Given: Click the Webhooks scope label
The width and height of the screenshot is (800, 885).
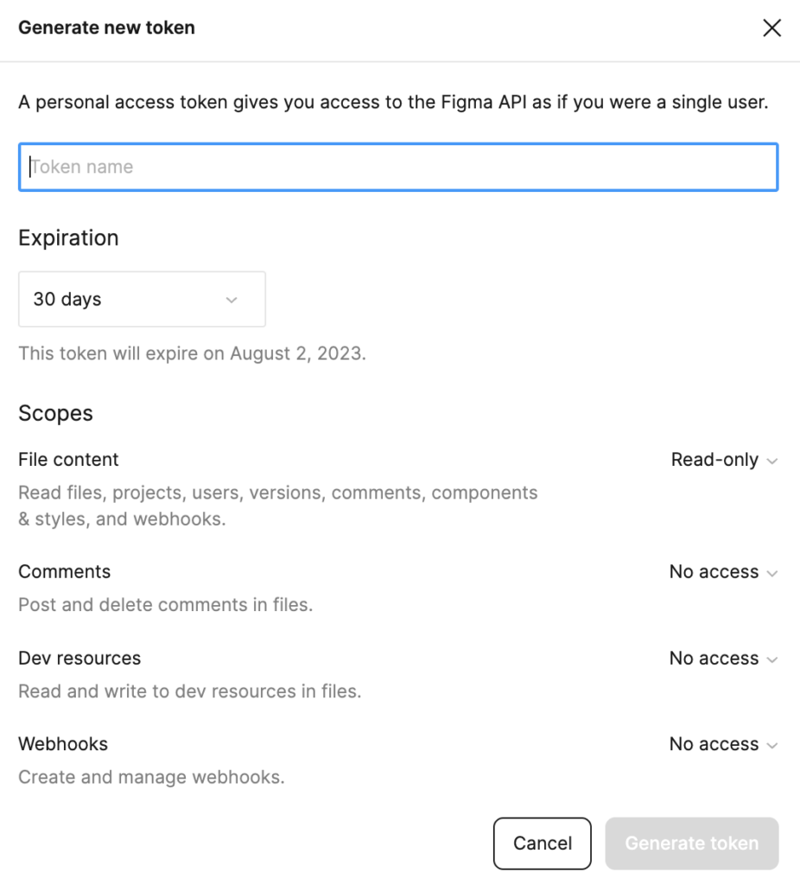Looking at the screenshot, I should coord(63,744).
